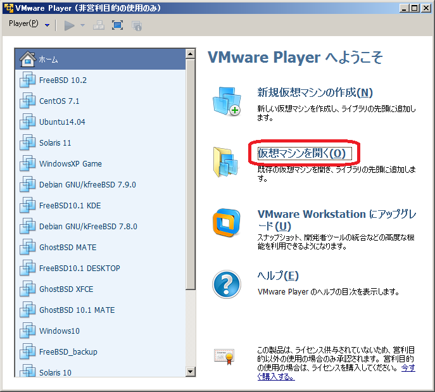
Task: Expand the Player menu dropdown arrow
Action: coord(47,25)
